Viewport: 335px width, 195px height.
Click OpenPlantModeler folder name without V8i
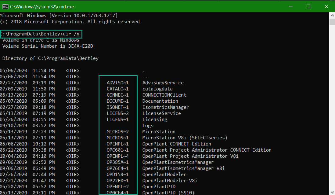click(x=164, y=175)
